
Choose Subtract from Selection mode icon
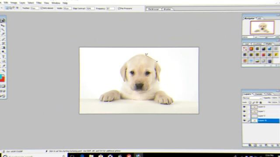point(14,8)
